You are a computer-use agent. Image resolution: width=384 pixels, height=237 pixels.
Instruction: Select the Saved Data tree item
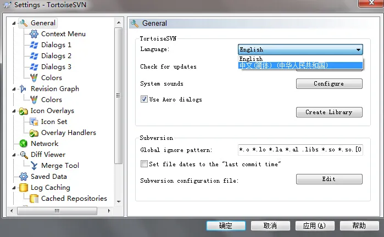pyautogui.click(x=49, y=177)
